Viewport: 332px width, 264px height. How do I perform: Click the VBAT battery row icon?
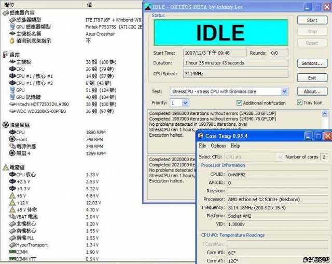pos(12,217)
